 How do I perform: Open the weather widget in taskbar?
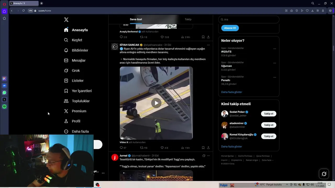268,185
